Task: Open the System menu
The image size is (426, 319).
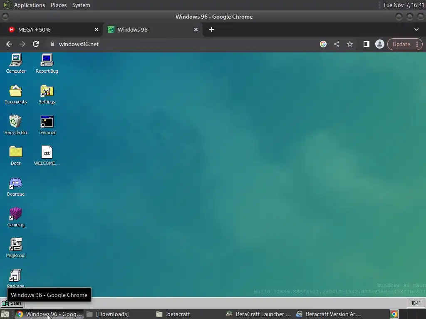Action: [x=81, y=5]
